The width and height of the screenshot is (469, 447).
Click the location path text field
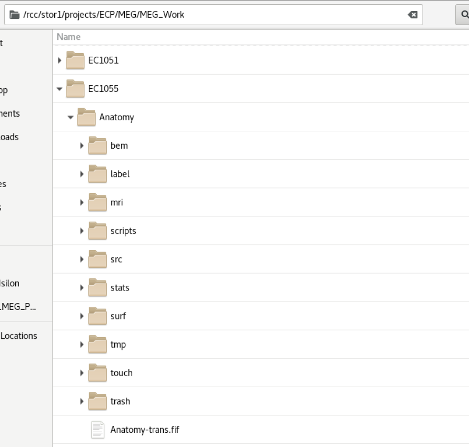(211, 15)
